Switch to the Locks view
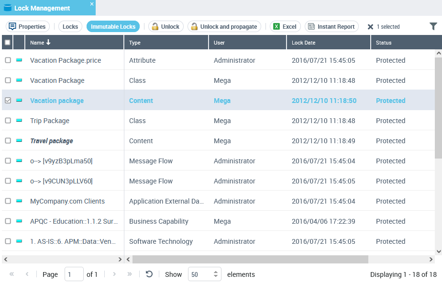The image size is (442, 285). [x=70, y=27]
